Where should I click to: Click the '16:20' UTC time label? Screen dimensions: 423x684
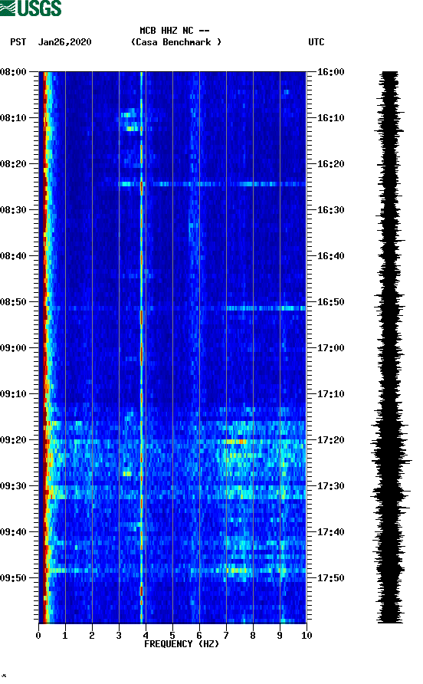coord(330,163)
